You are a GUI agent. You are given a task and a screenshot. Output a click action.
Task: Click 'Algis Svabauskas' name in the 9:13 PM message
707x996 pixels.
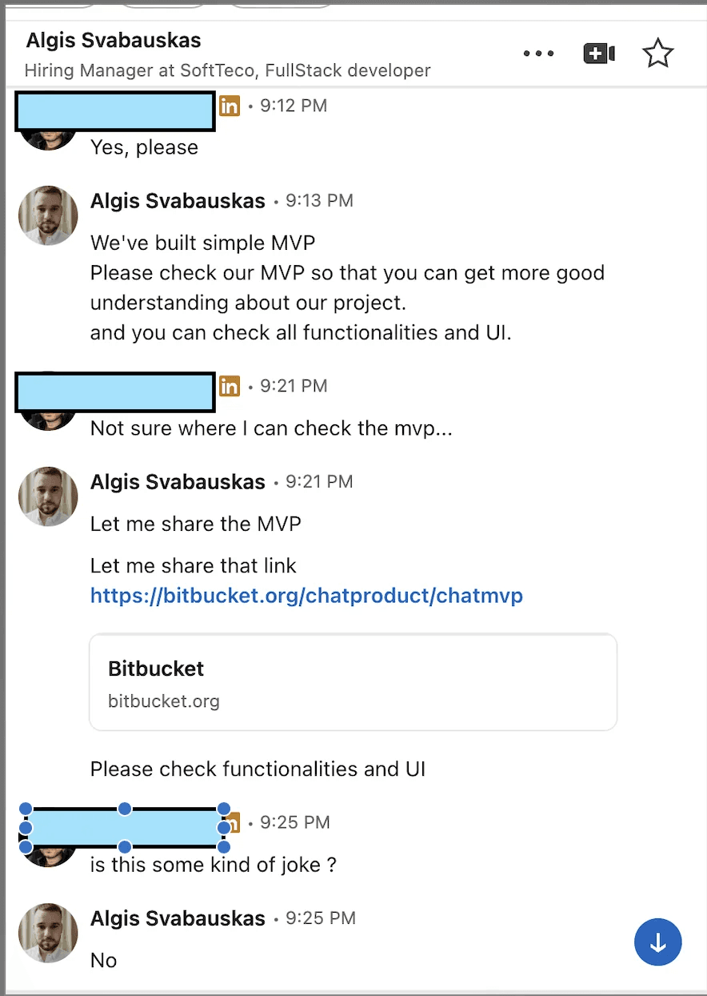[178, 201]
